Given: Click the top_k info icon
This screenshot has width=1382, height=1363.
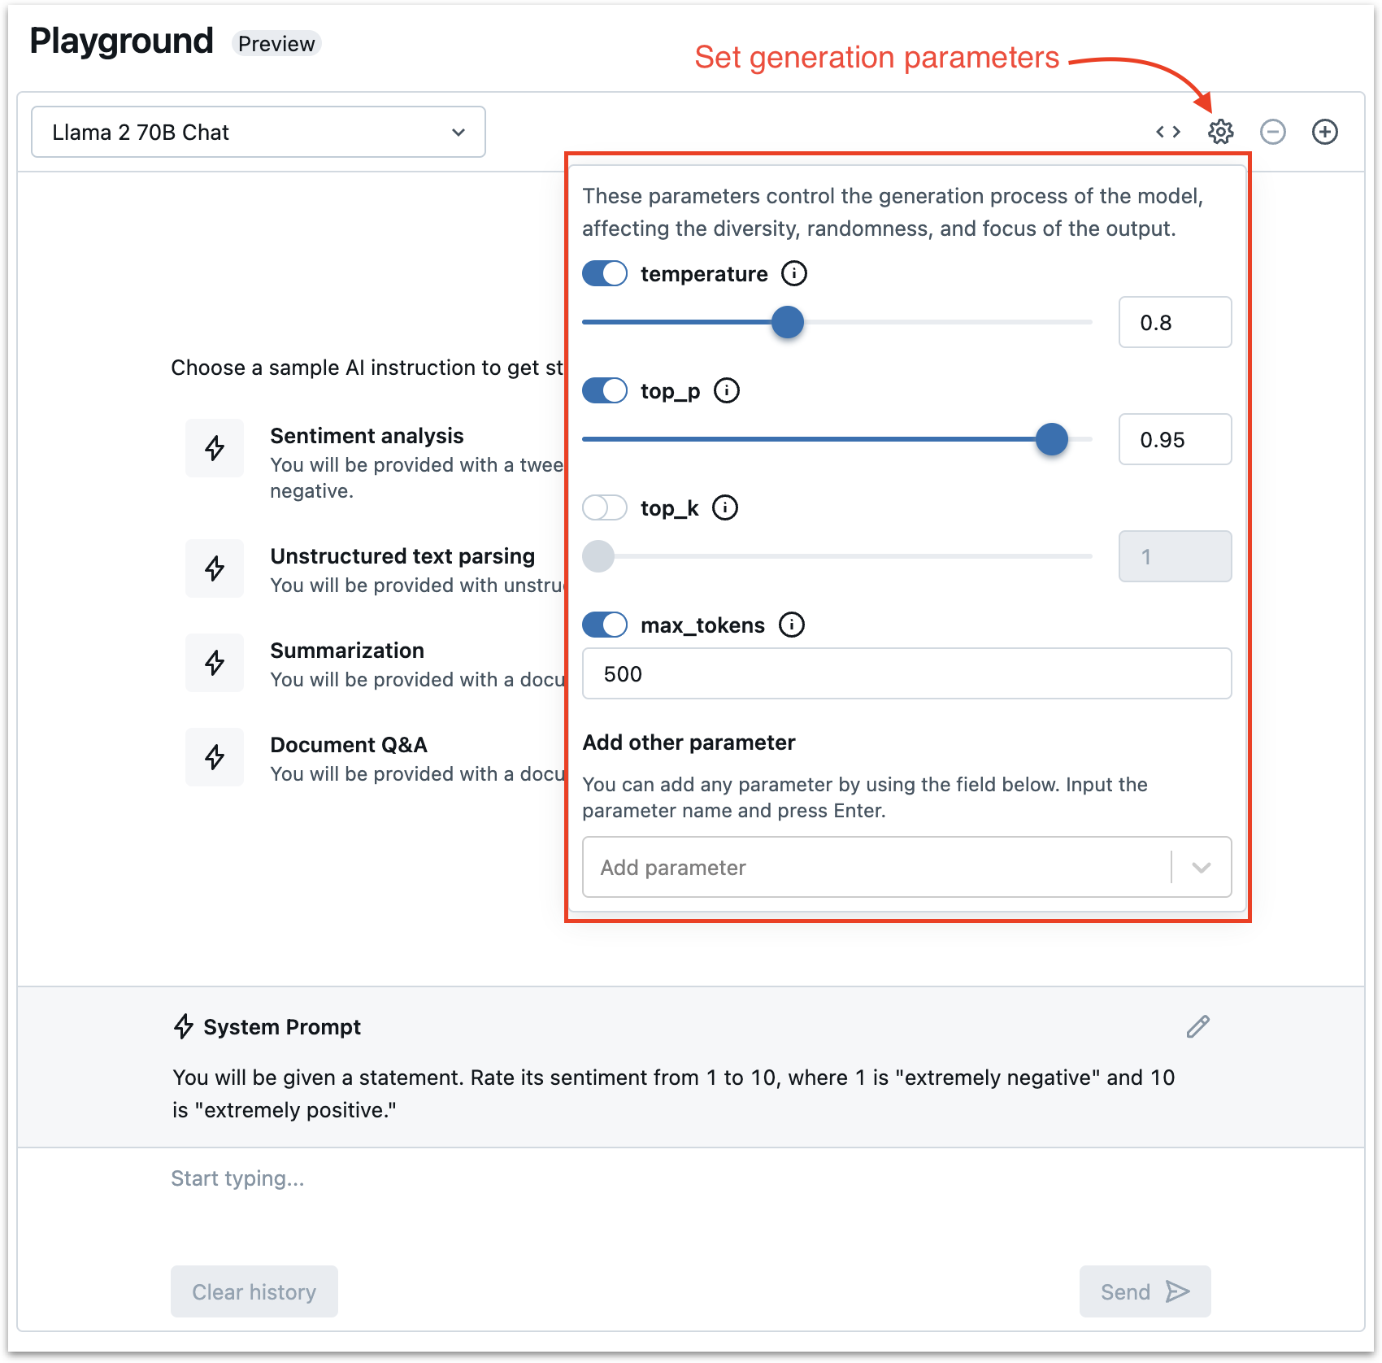Looking at the screenshot, I should click(724, 508).
